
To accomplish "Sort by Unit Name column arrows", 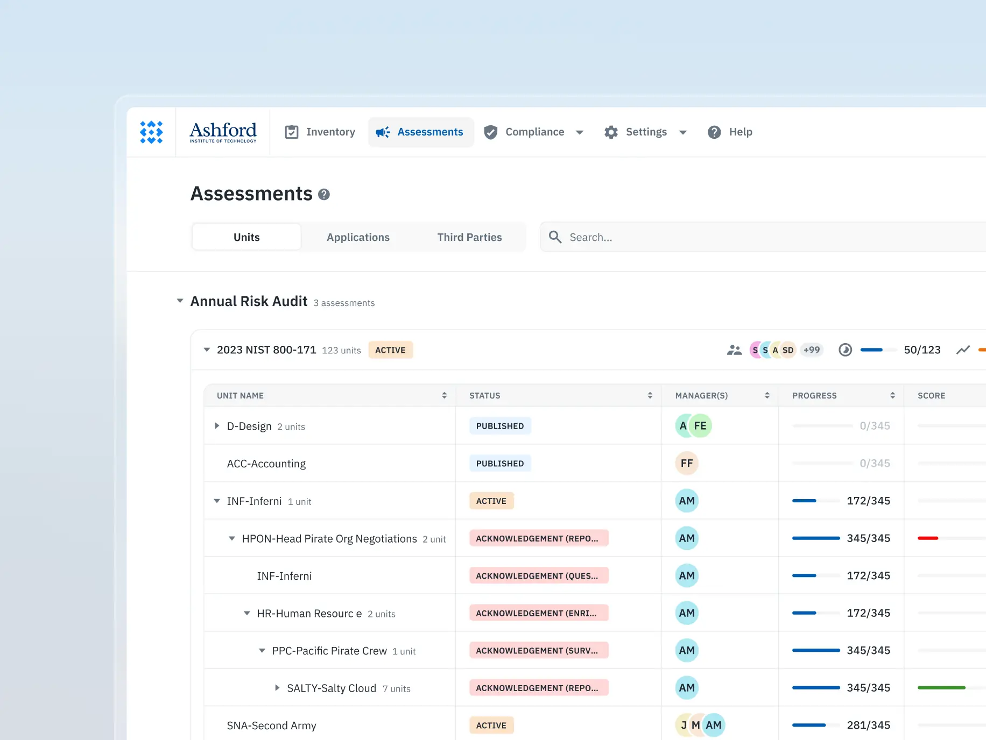I will 444,396.
